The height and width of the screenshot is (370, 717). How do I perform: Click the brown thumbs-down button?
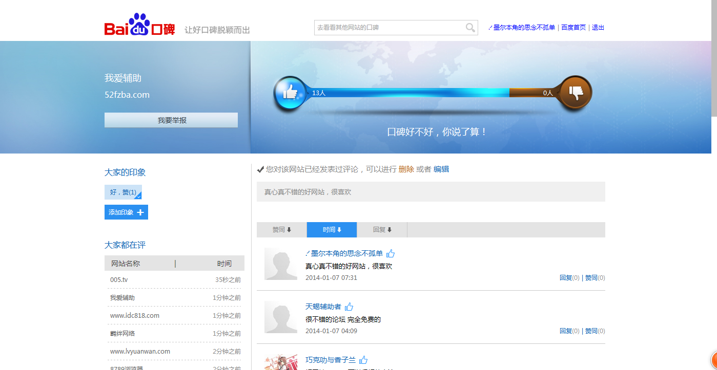tap(576, 93)
